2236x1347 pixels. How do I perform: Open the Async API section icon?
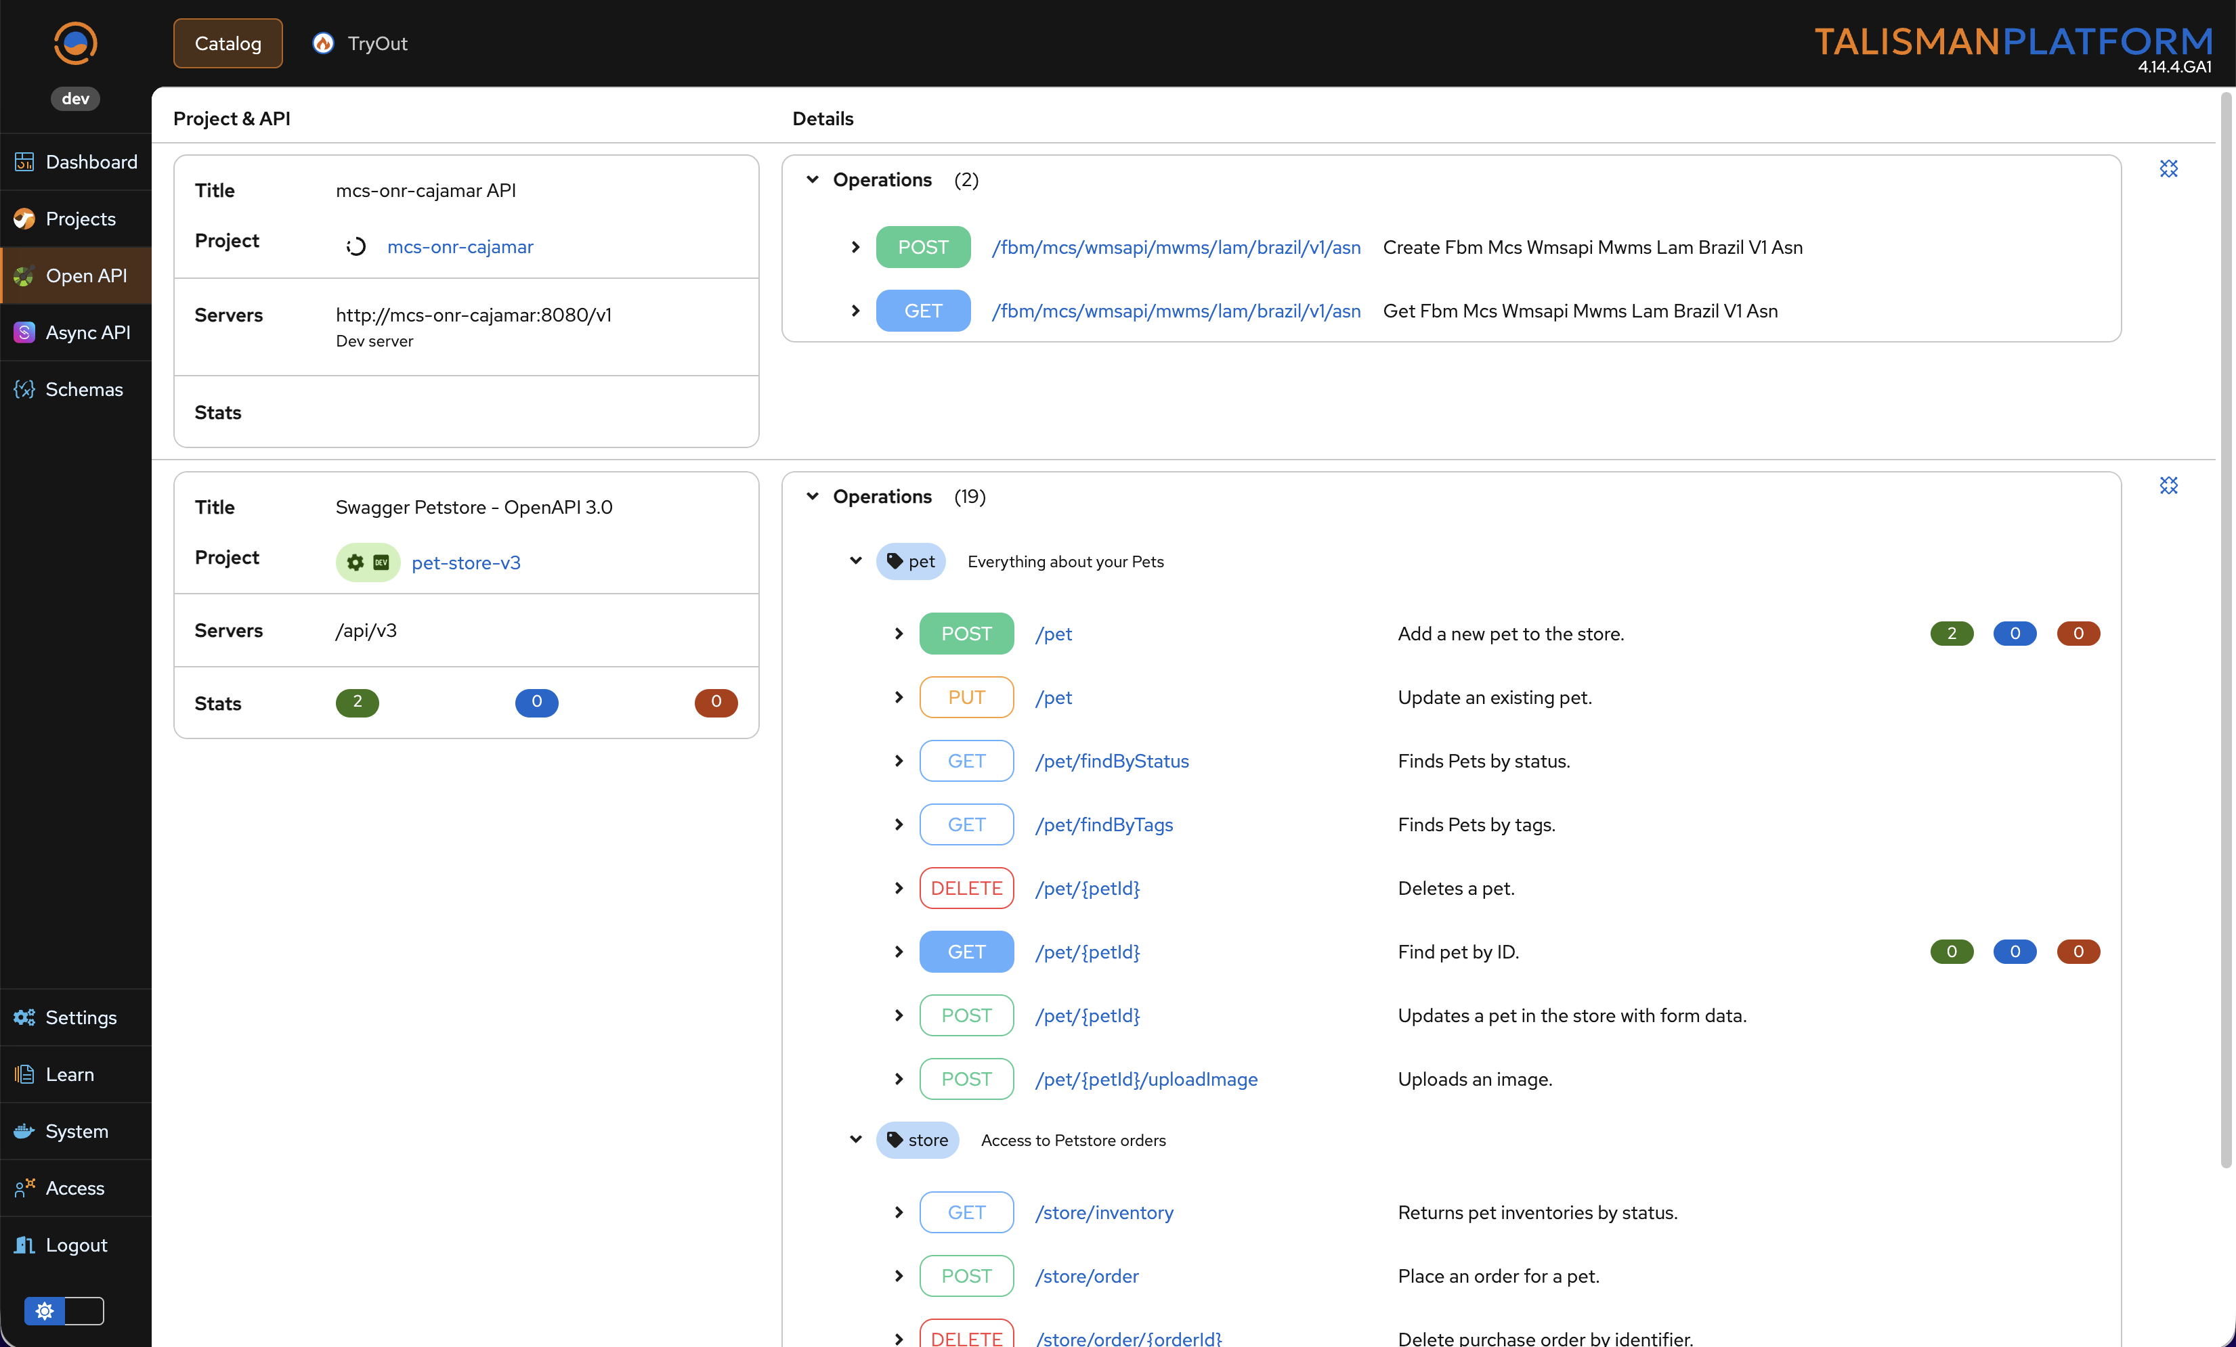(24, 333)
